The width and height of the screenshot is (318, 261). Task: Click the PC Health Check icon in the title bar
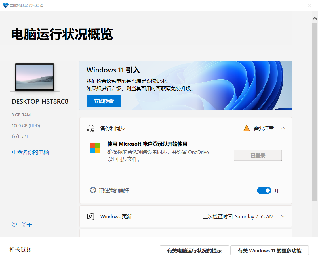pyautogui.click(x=5, y=5)
